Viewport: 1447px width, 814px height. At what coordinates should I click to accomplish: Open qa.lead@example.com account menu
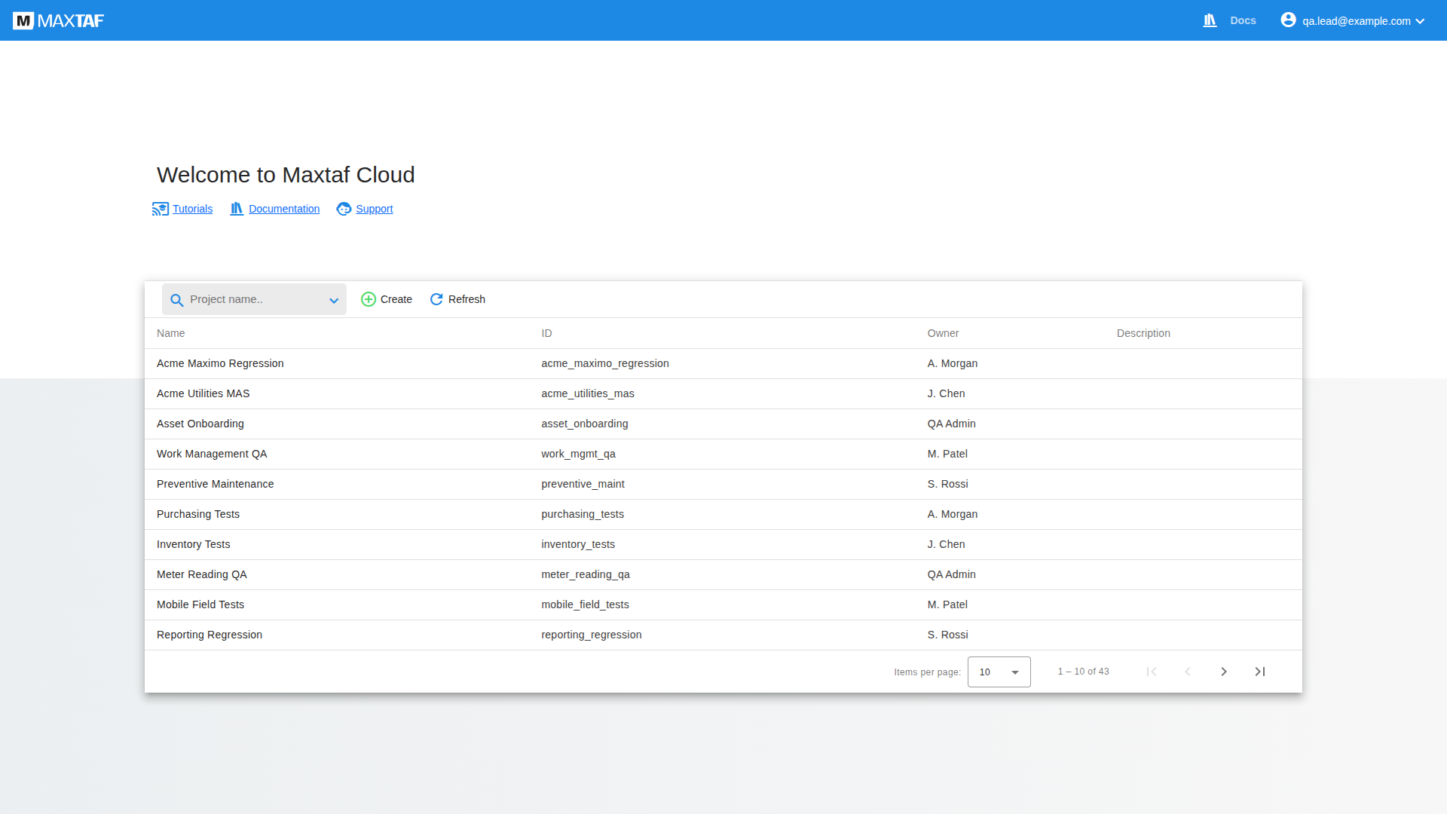tap(1357, 21)
